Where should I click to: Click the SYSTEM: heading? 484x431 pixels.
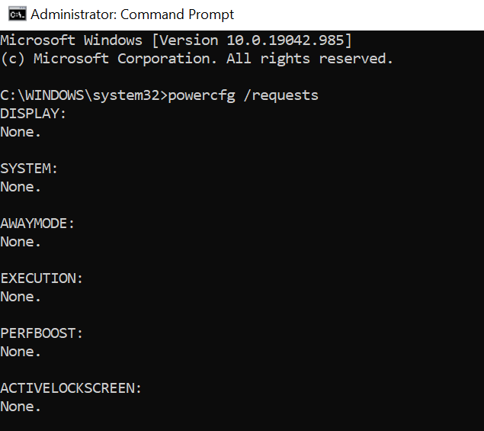click(x=29, y=169)
